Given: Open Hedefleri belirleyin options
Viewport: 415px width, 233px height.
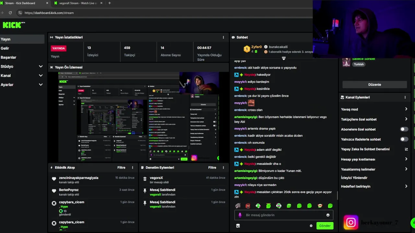Looking at the screenshot, I should (406, 186).
